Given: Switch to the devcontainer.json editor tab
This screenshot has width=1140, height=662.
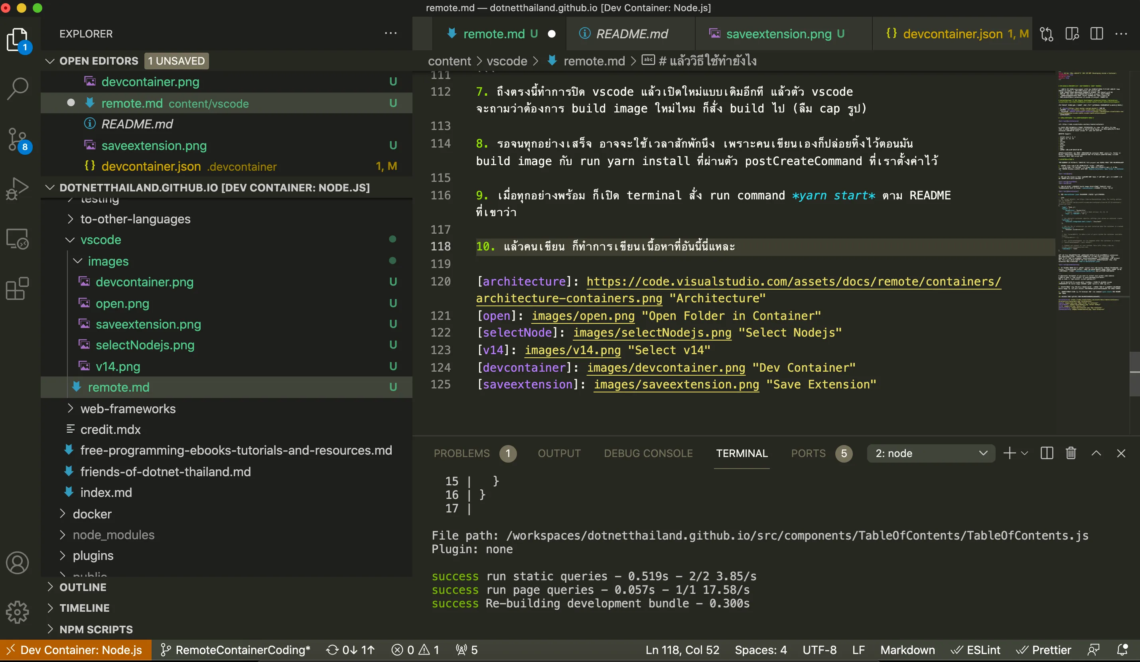Looking at the screenshot, I should [x=952, y=34].
